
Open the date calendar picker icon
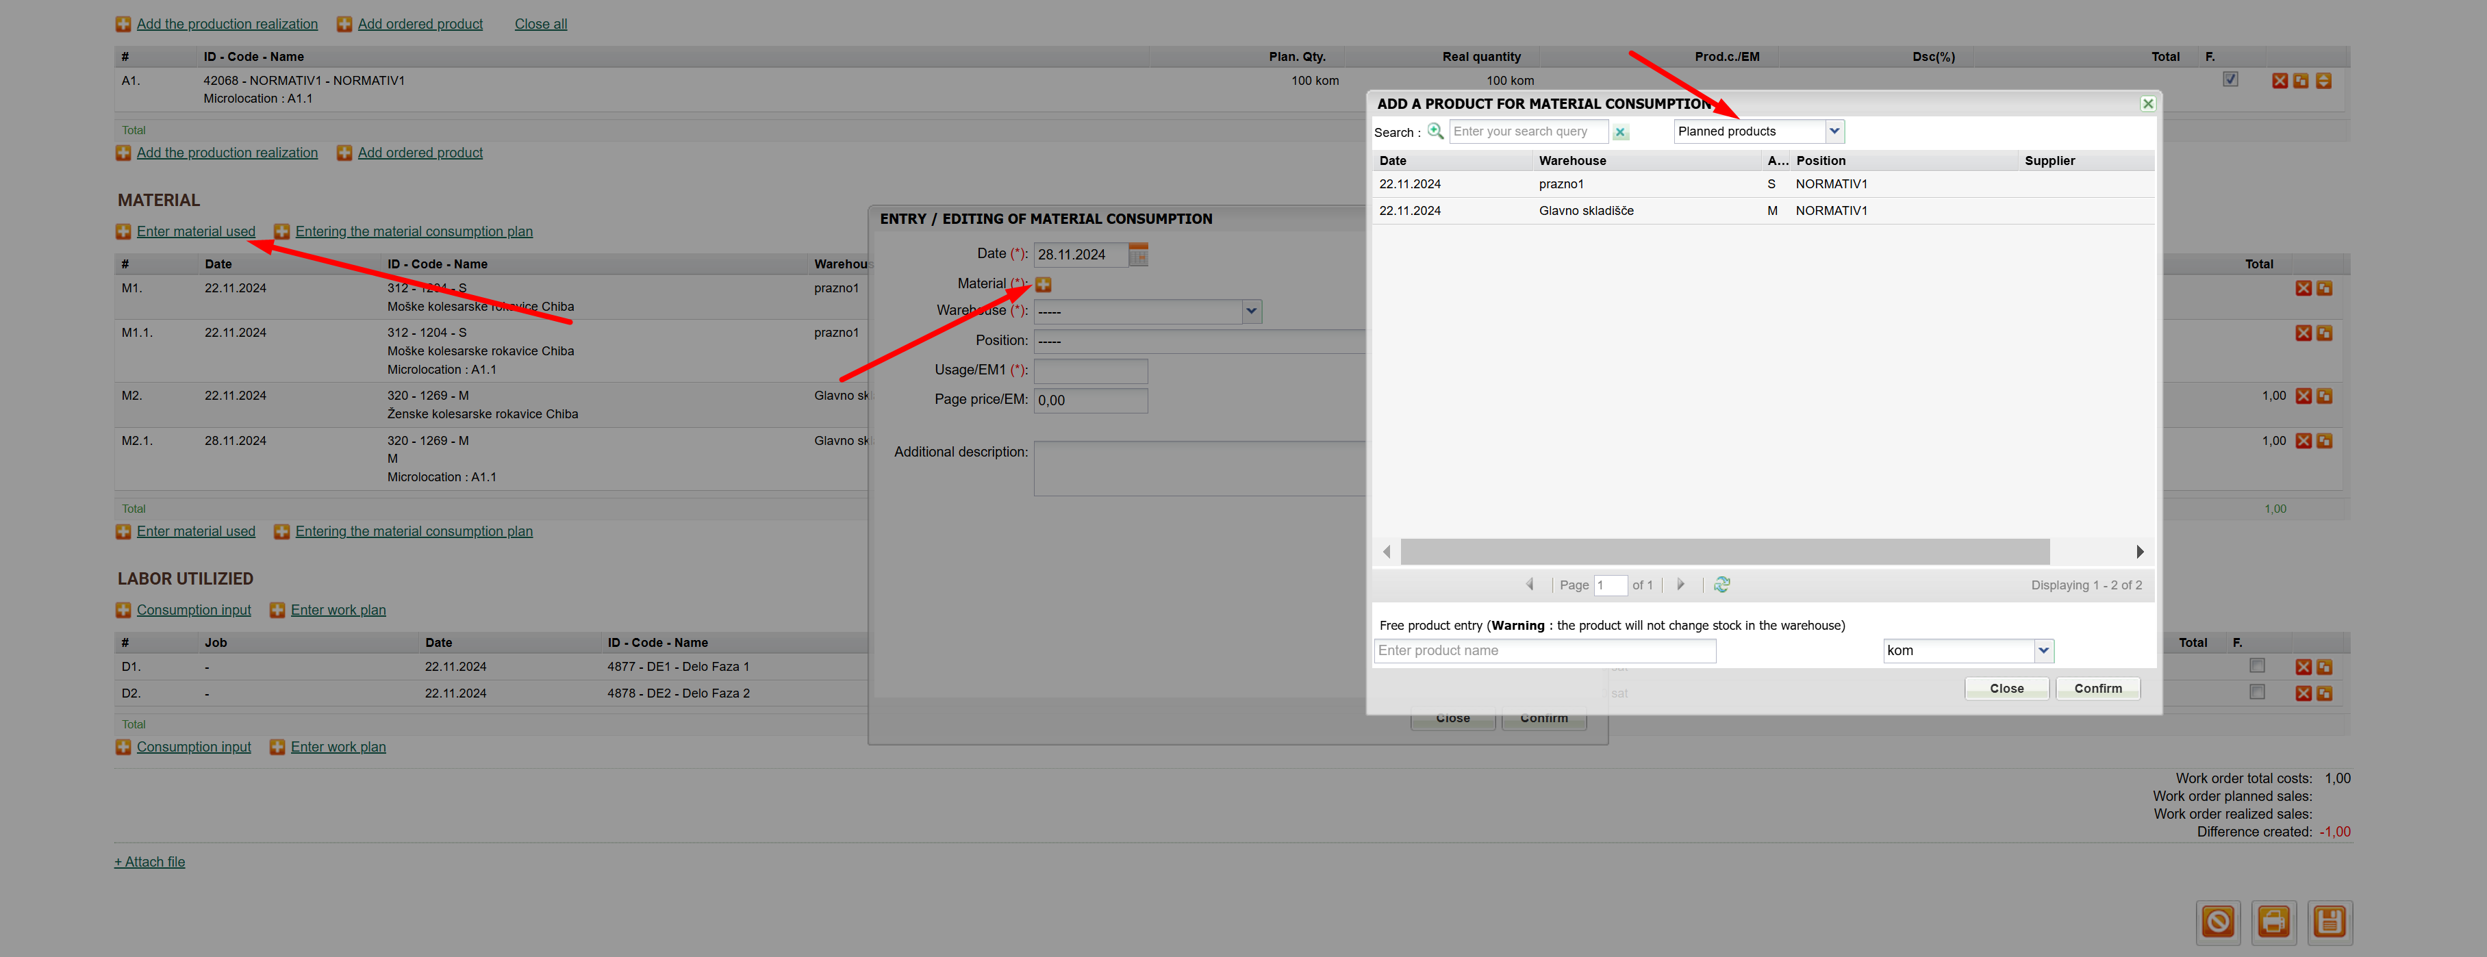pos(1139,255)
